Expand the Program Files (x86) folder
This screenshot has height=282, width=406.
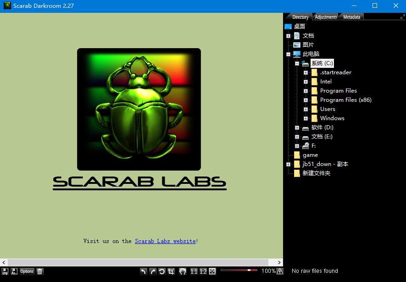point(306,100)
